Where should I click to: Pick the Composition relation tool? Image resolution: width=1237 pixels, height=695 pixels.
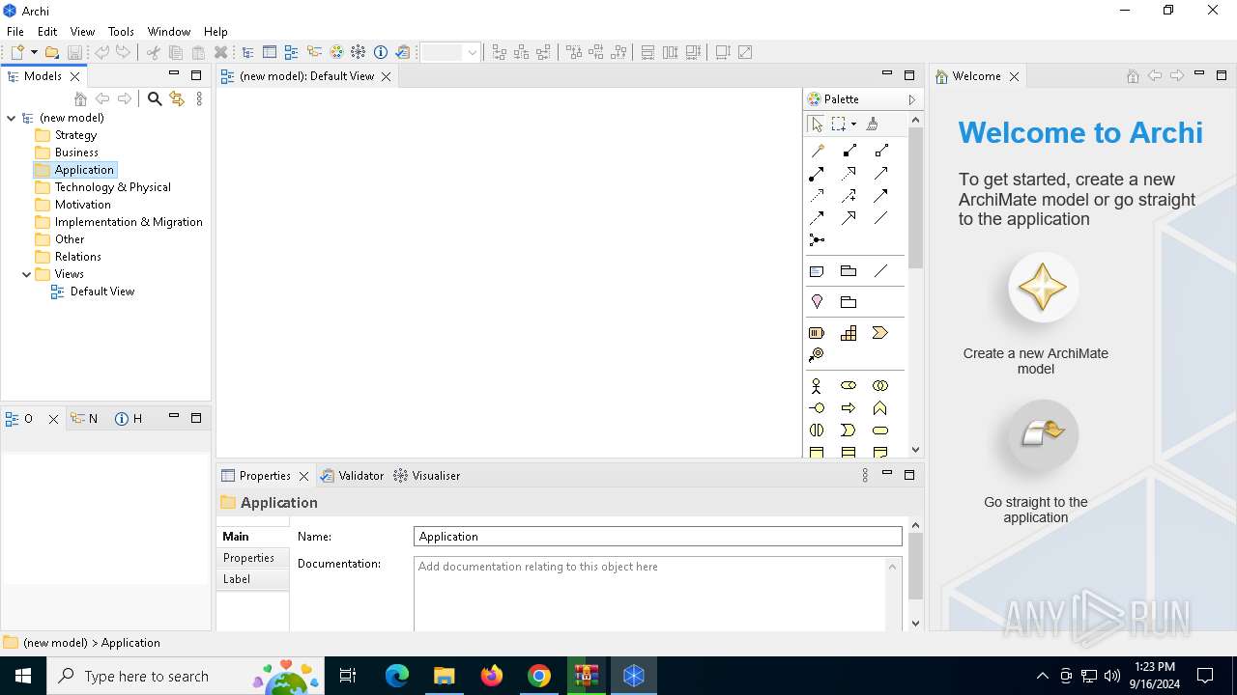(x=849, y=151)
